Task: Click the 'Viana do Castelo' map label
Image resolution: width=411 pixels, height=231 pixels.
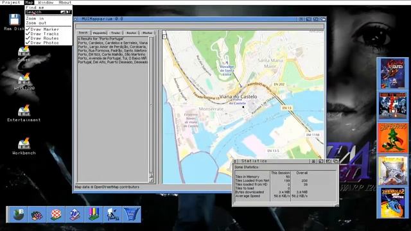Action: (x=238, y=97)
